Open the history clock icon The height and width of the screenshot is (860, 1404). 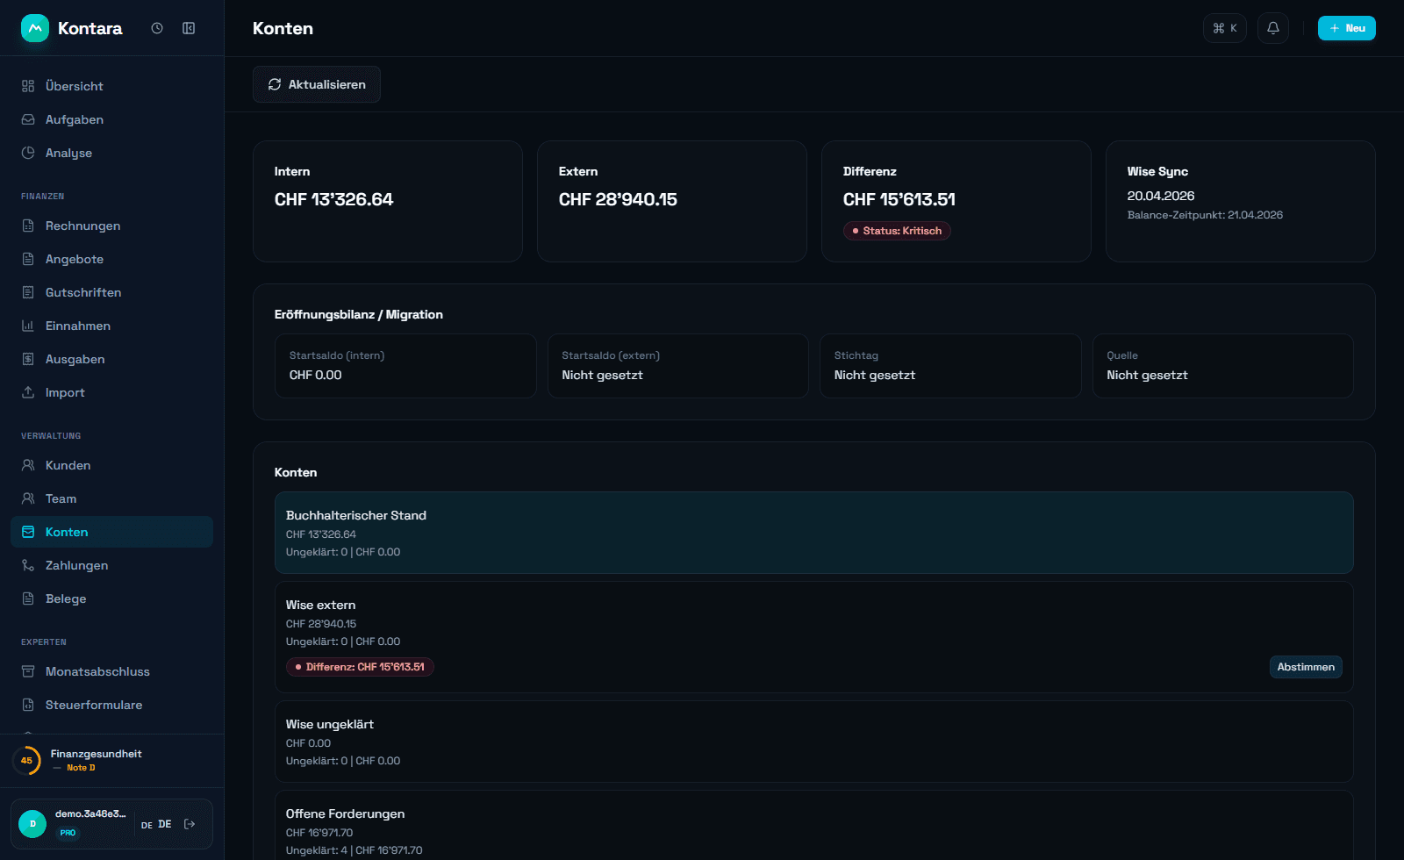click(157, 28)
